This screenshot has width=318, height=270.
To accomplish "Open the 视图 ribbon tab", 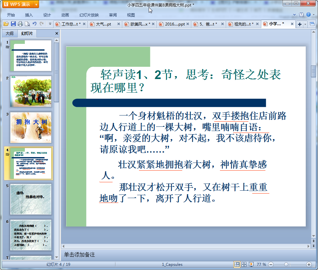I will (x=131, y=15).
